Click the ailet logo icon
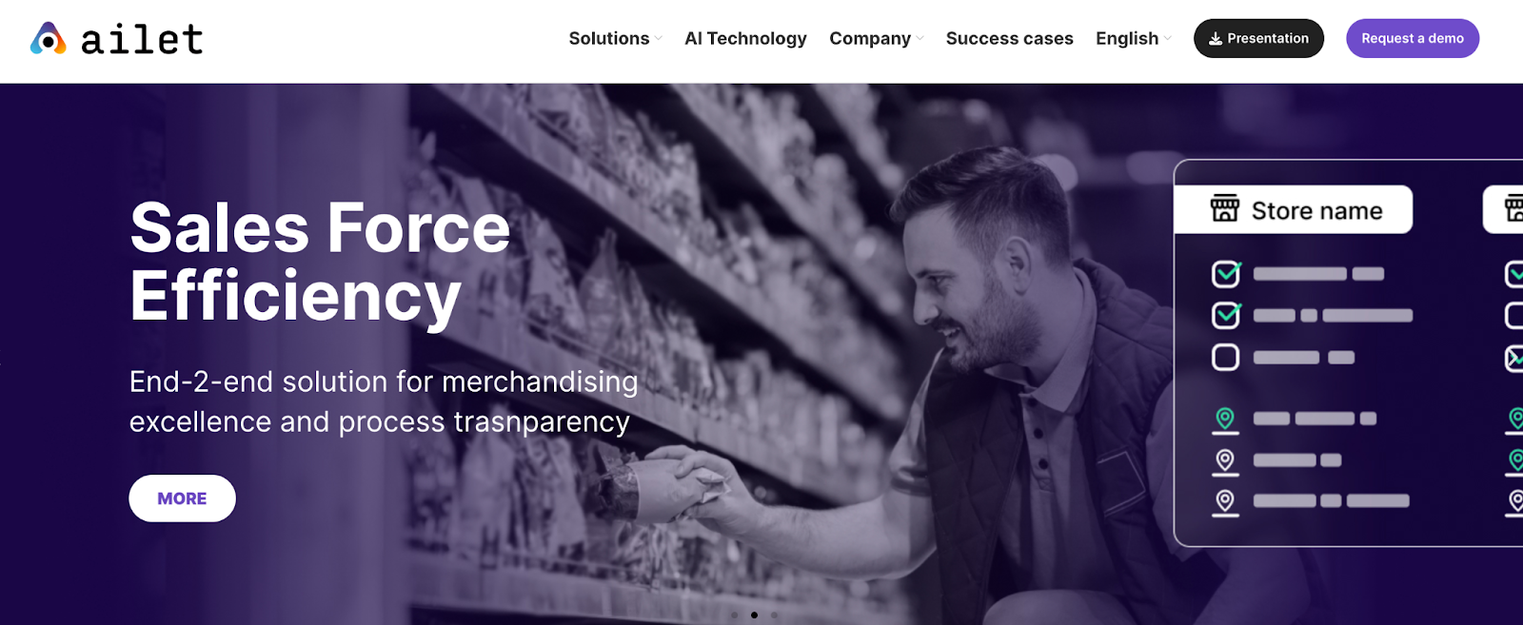Image resolution: width=1523 pixels, height=625 pixels. click(x=48, y=39)
